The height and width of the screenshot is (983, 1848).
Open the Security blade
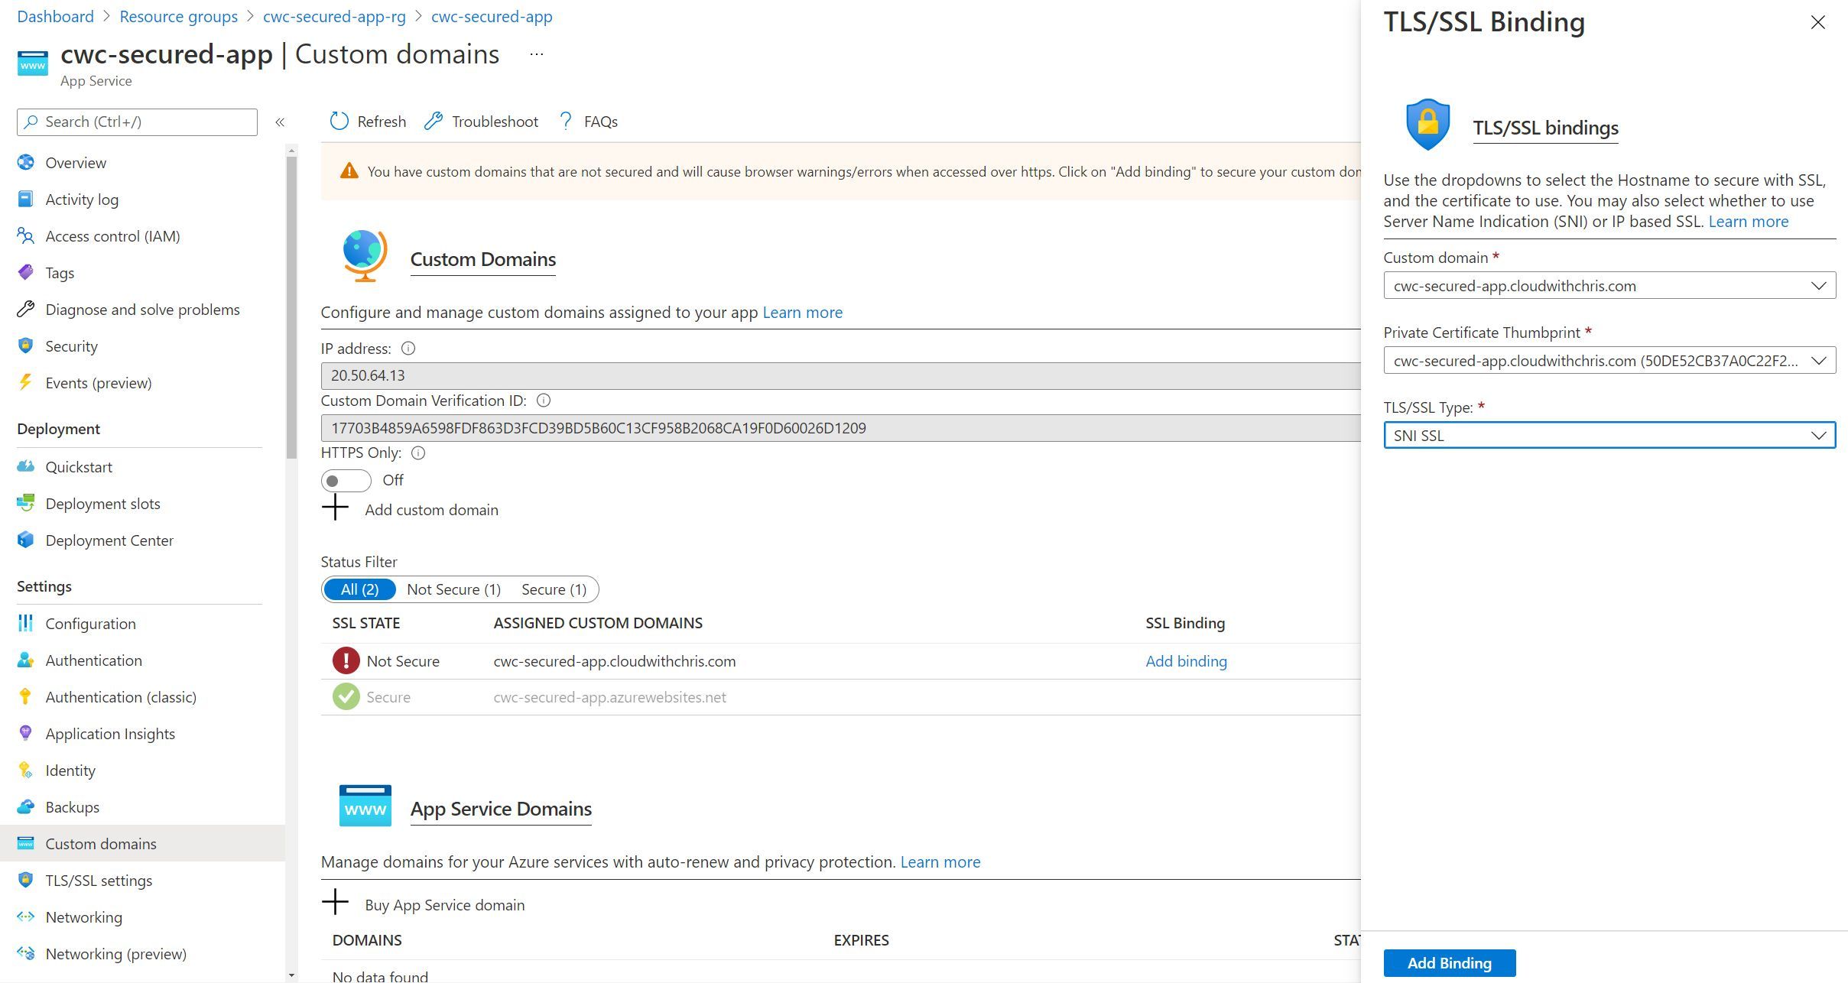point(71,346)
